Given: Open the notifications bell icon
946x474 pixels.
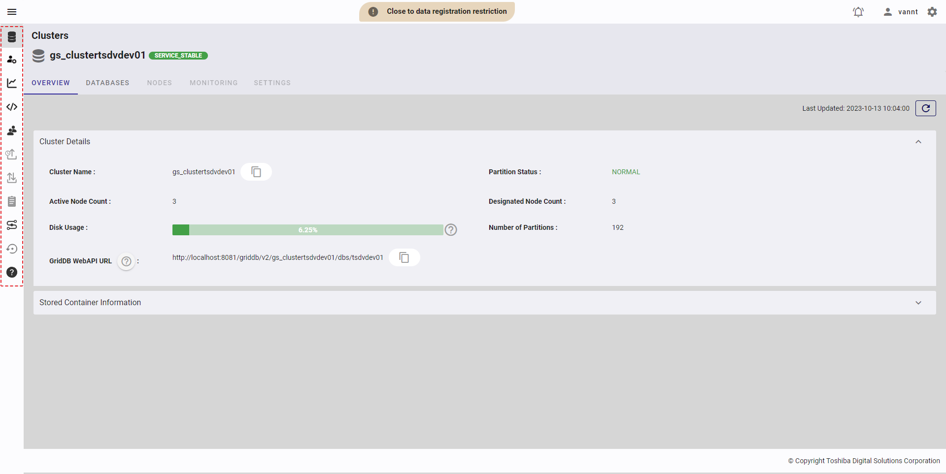Looking at the screenshot, I should [x=858, y=12].
